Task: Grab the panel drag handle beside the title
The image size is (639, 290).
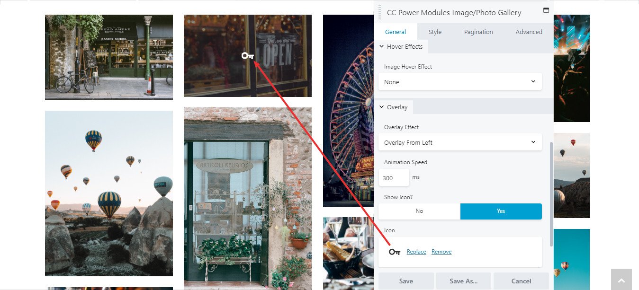Action: [380, 12]
